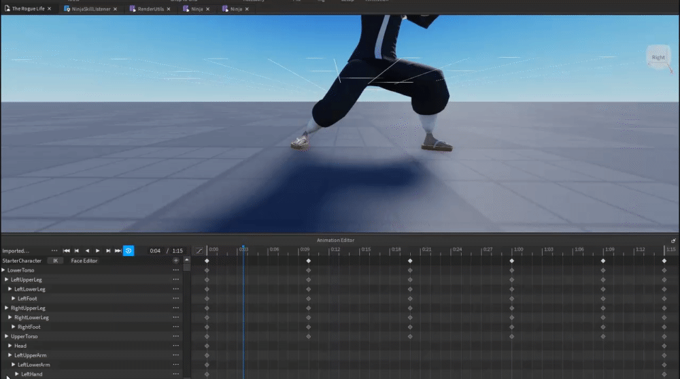This screenshot has height=379, width=680.
Task: Expand the LeftLowerArm track
Action: (x=14, y=365)
